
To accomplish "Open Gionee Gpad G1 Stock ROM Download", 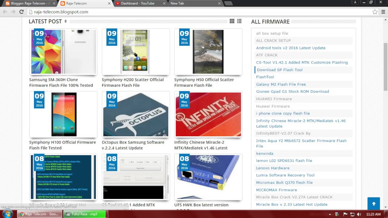I will [293, 91].
